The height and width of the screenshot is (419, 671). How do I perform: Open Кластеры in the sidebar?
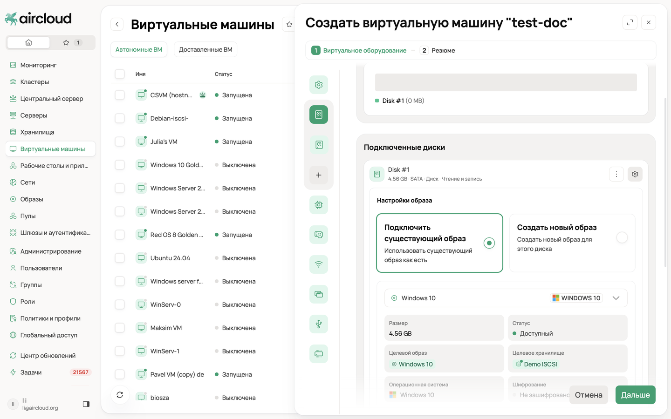[50, 82]
